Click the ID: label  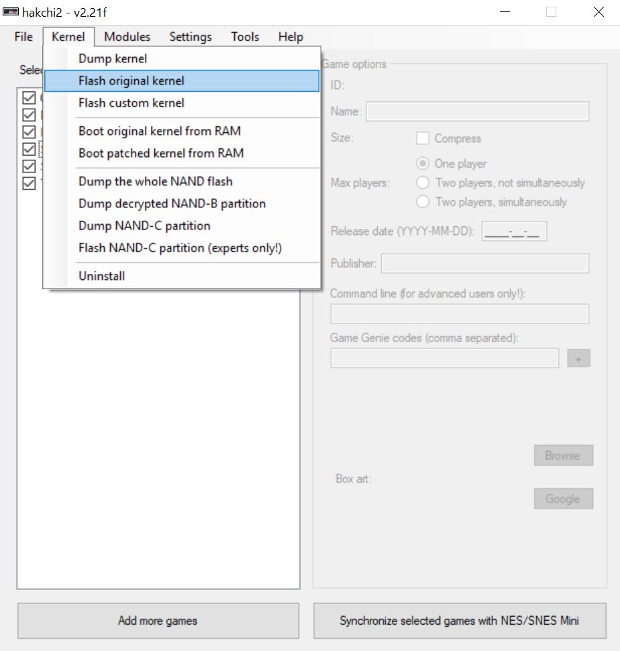338,85
